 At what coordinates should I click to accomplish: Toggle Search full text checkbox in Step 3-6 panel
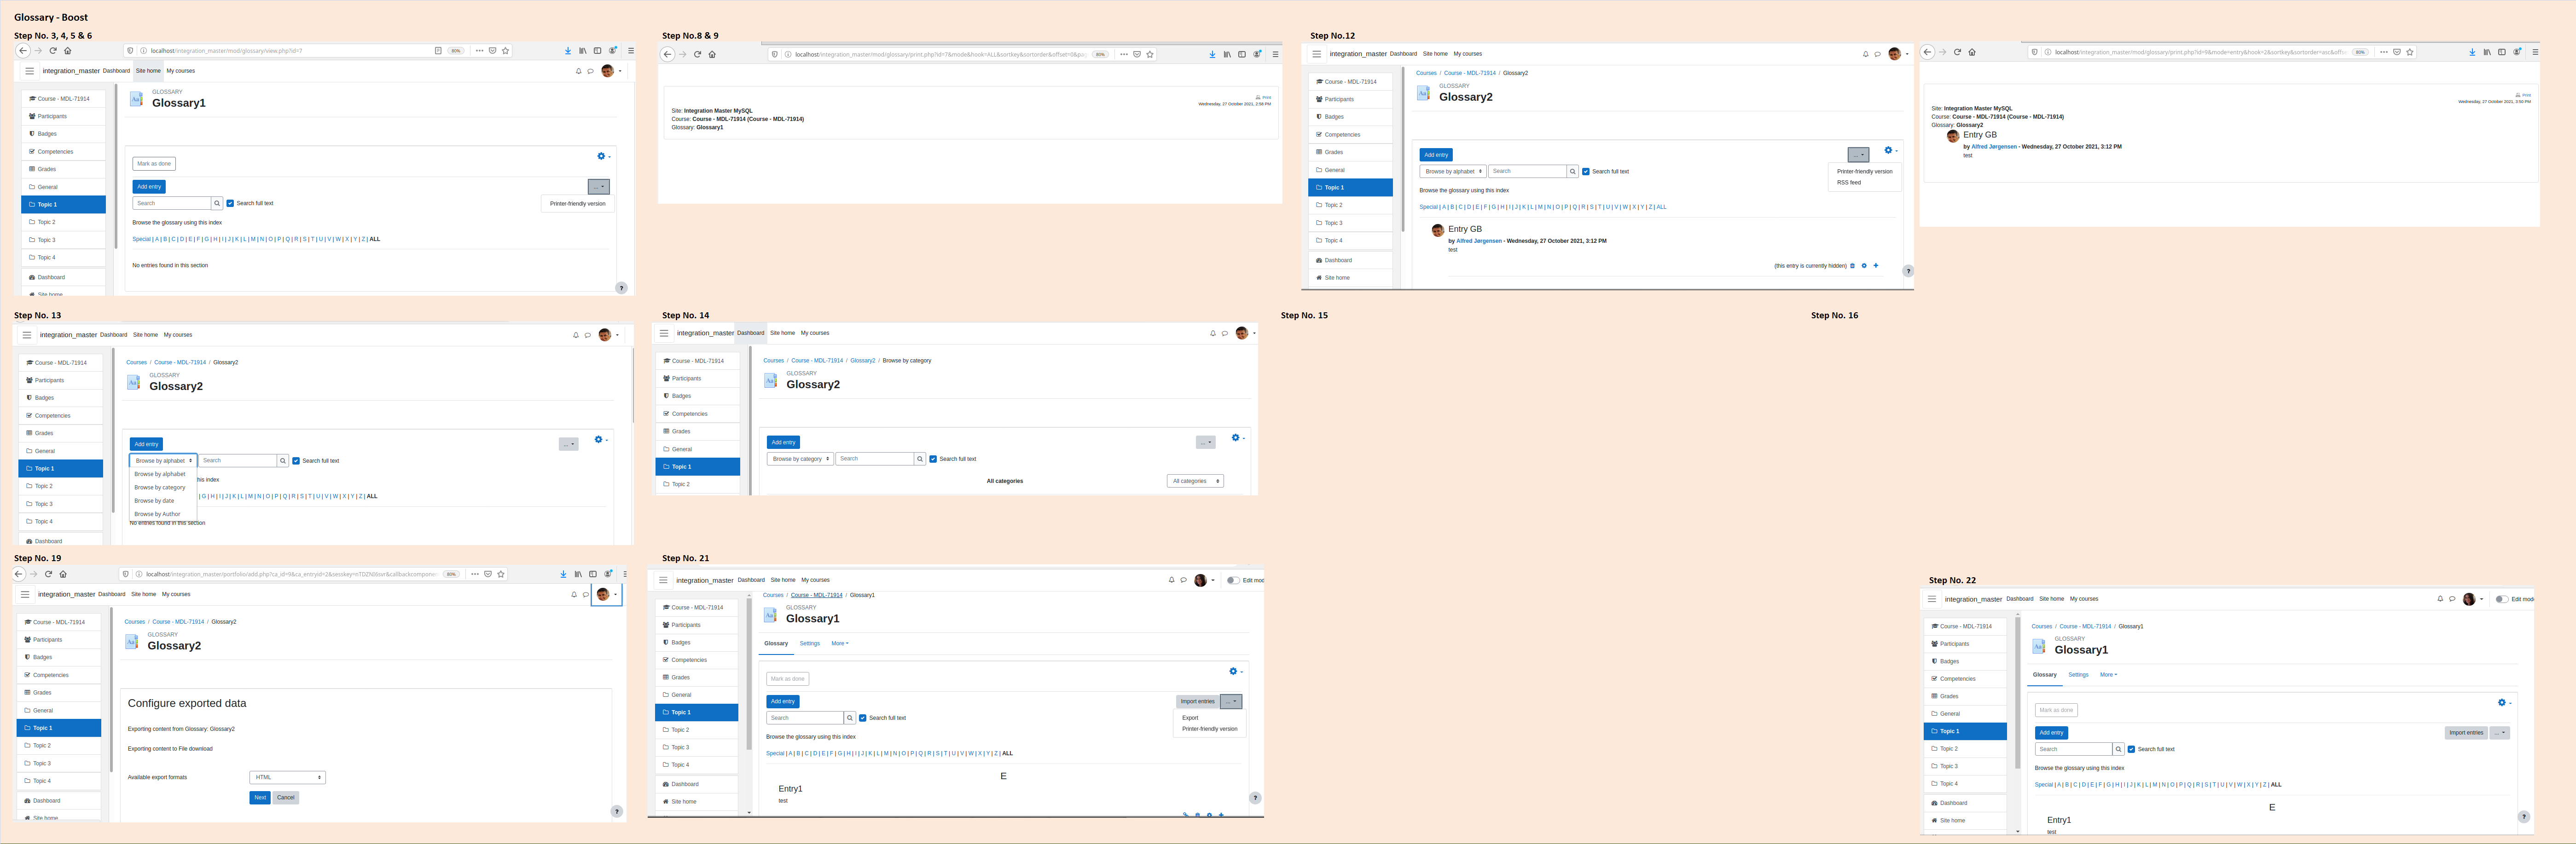[230, 203]
